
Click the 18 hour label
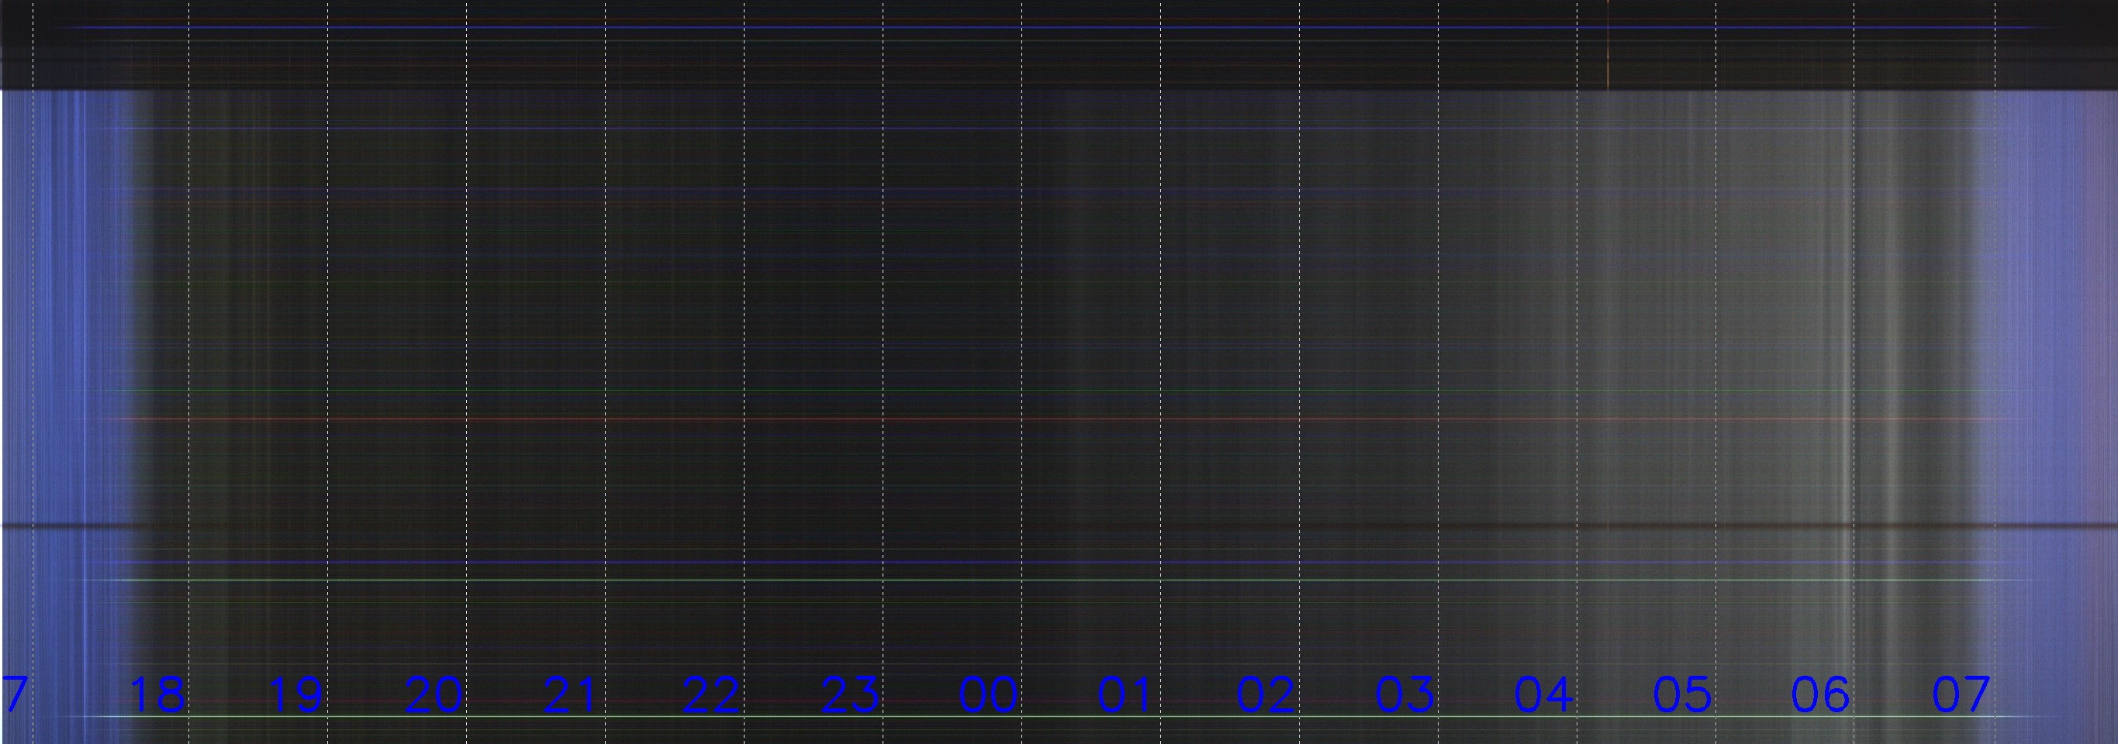pyautogui.click(x=158, y=694)
